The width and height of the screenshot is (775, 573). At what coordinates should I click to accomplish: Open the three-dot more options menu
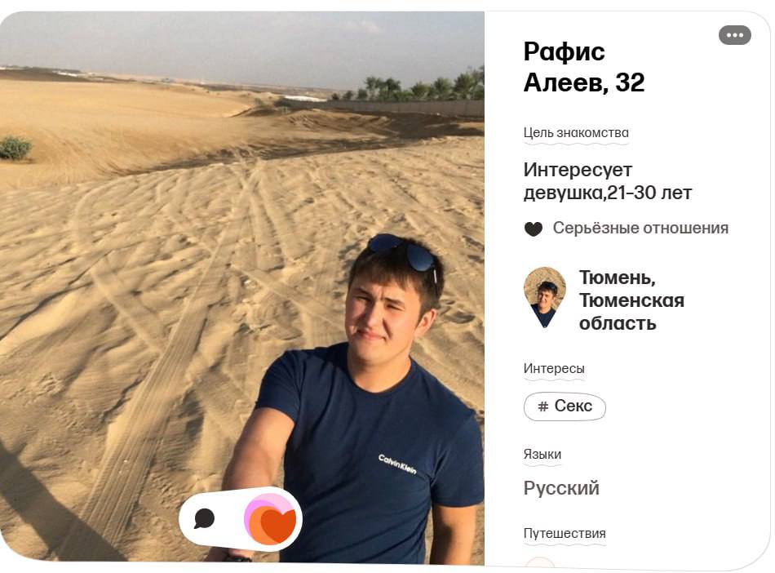pyautogui.click(x=734, y=35)
